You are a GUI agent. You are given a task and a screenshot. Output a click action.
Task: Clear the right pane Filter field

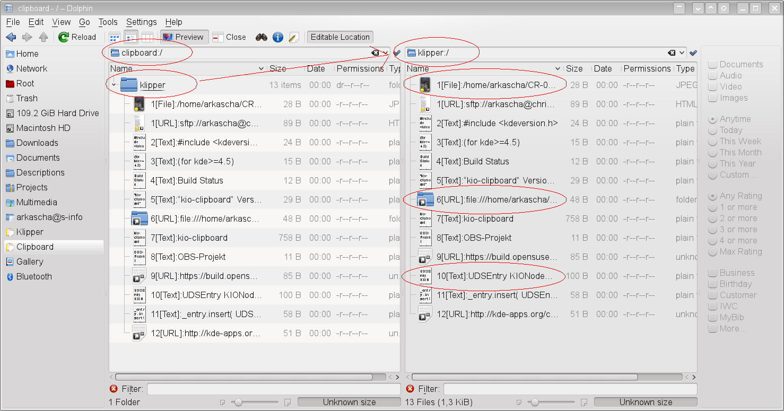coord(410,389)
